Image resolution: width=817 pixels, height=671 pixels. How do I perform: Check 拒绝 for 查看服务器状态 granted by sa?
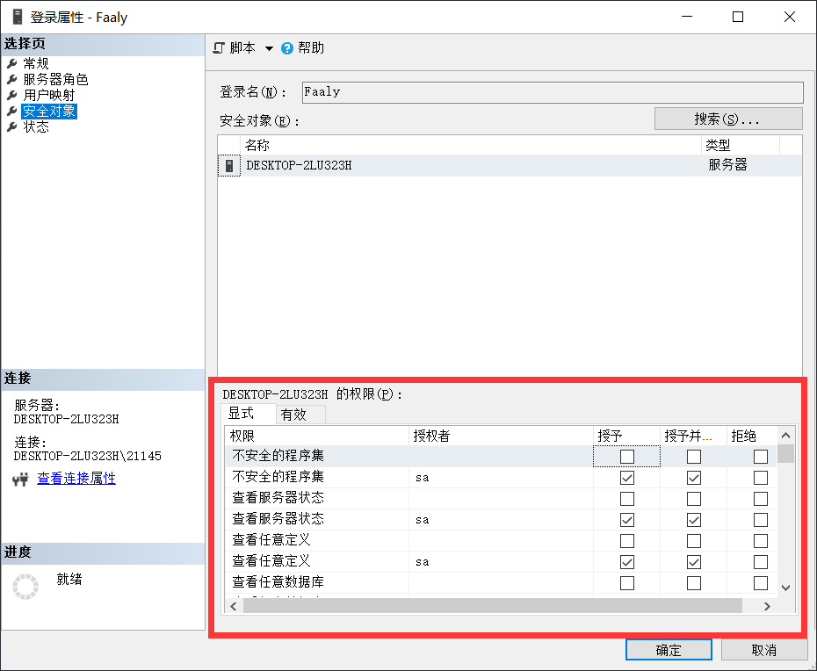761,520
